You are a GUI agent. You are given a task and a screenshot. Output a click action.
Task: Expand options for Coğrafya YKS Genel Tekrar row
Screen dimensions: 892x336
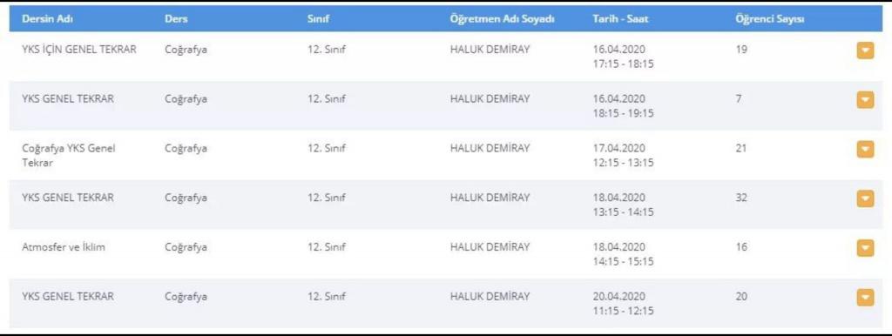[865, 150]
